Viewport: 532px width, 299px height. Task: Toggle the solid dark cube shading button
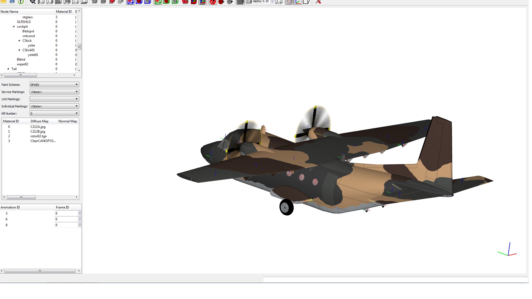pos(240,2)
